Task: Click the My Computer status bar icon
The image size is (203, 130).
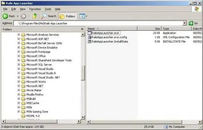Action: 166,127
